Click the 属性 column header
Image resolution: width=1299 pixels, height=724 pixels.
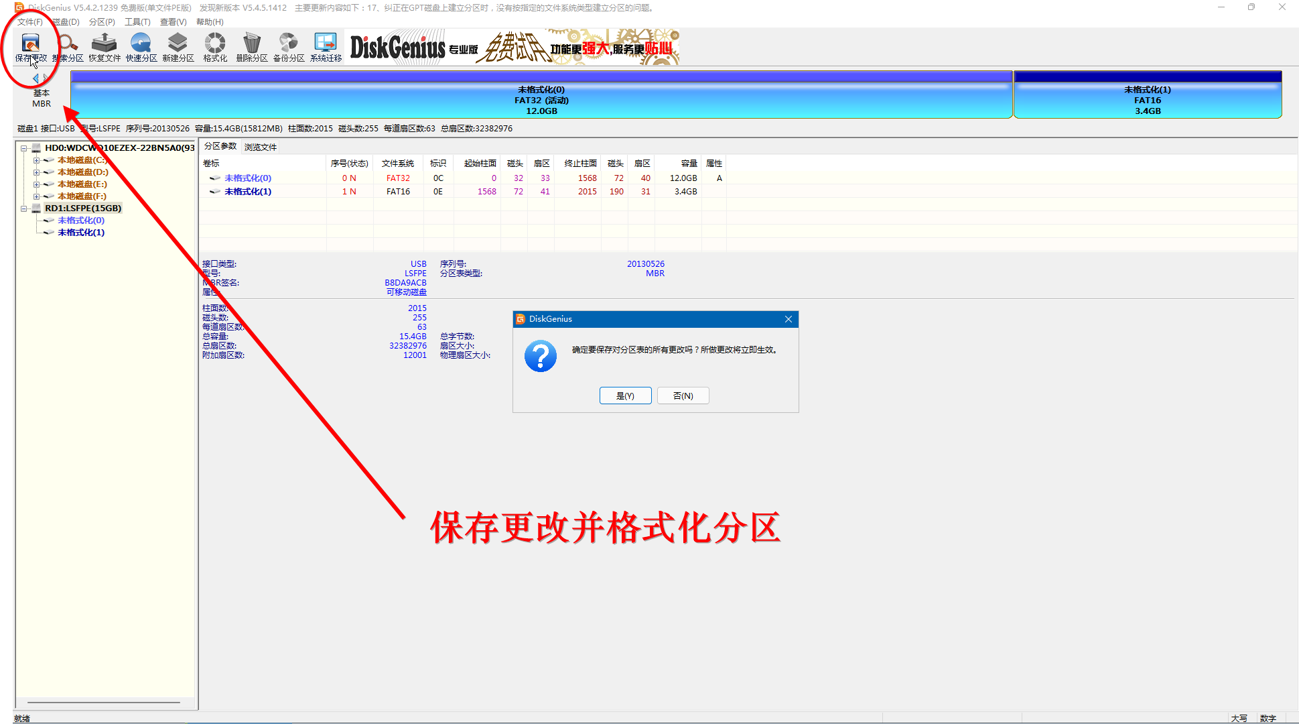(714, 164)
